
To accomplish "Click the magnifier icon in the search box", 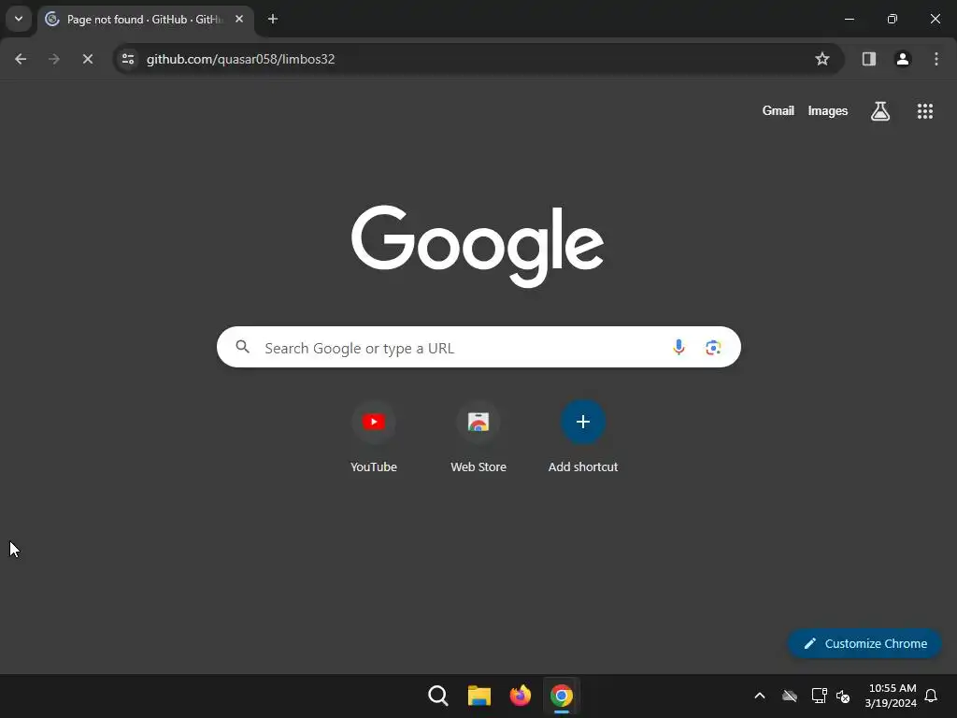I will pyautogui.click(x=243, y=347).
